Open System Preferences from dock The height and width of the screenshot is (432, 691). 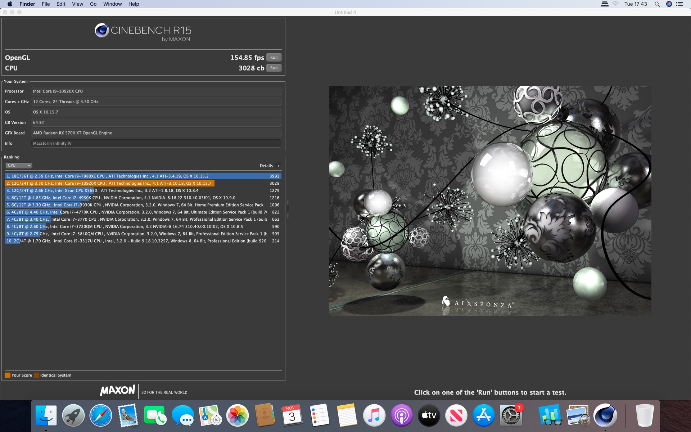coord(510,415)
